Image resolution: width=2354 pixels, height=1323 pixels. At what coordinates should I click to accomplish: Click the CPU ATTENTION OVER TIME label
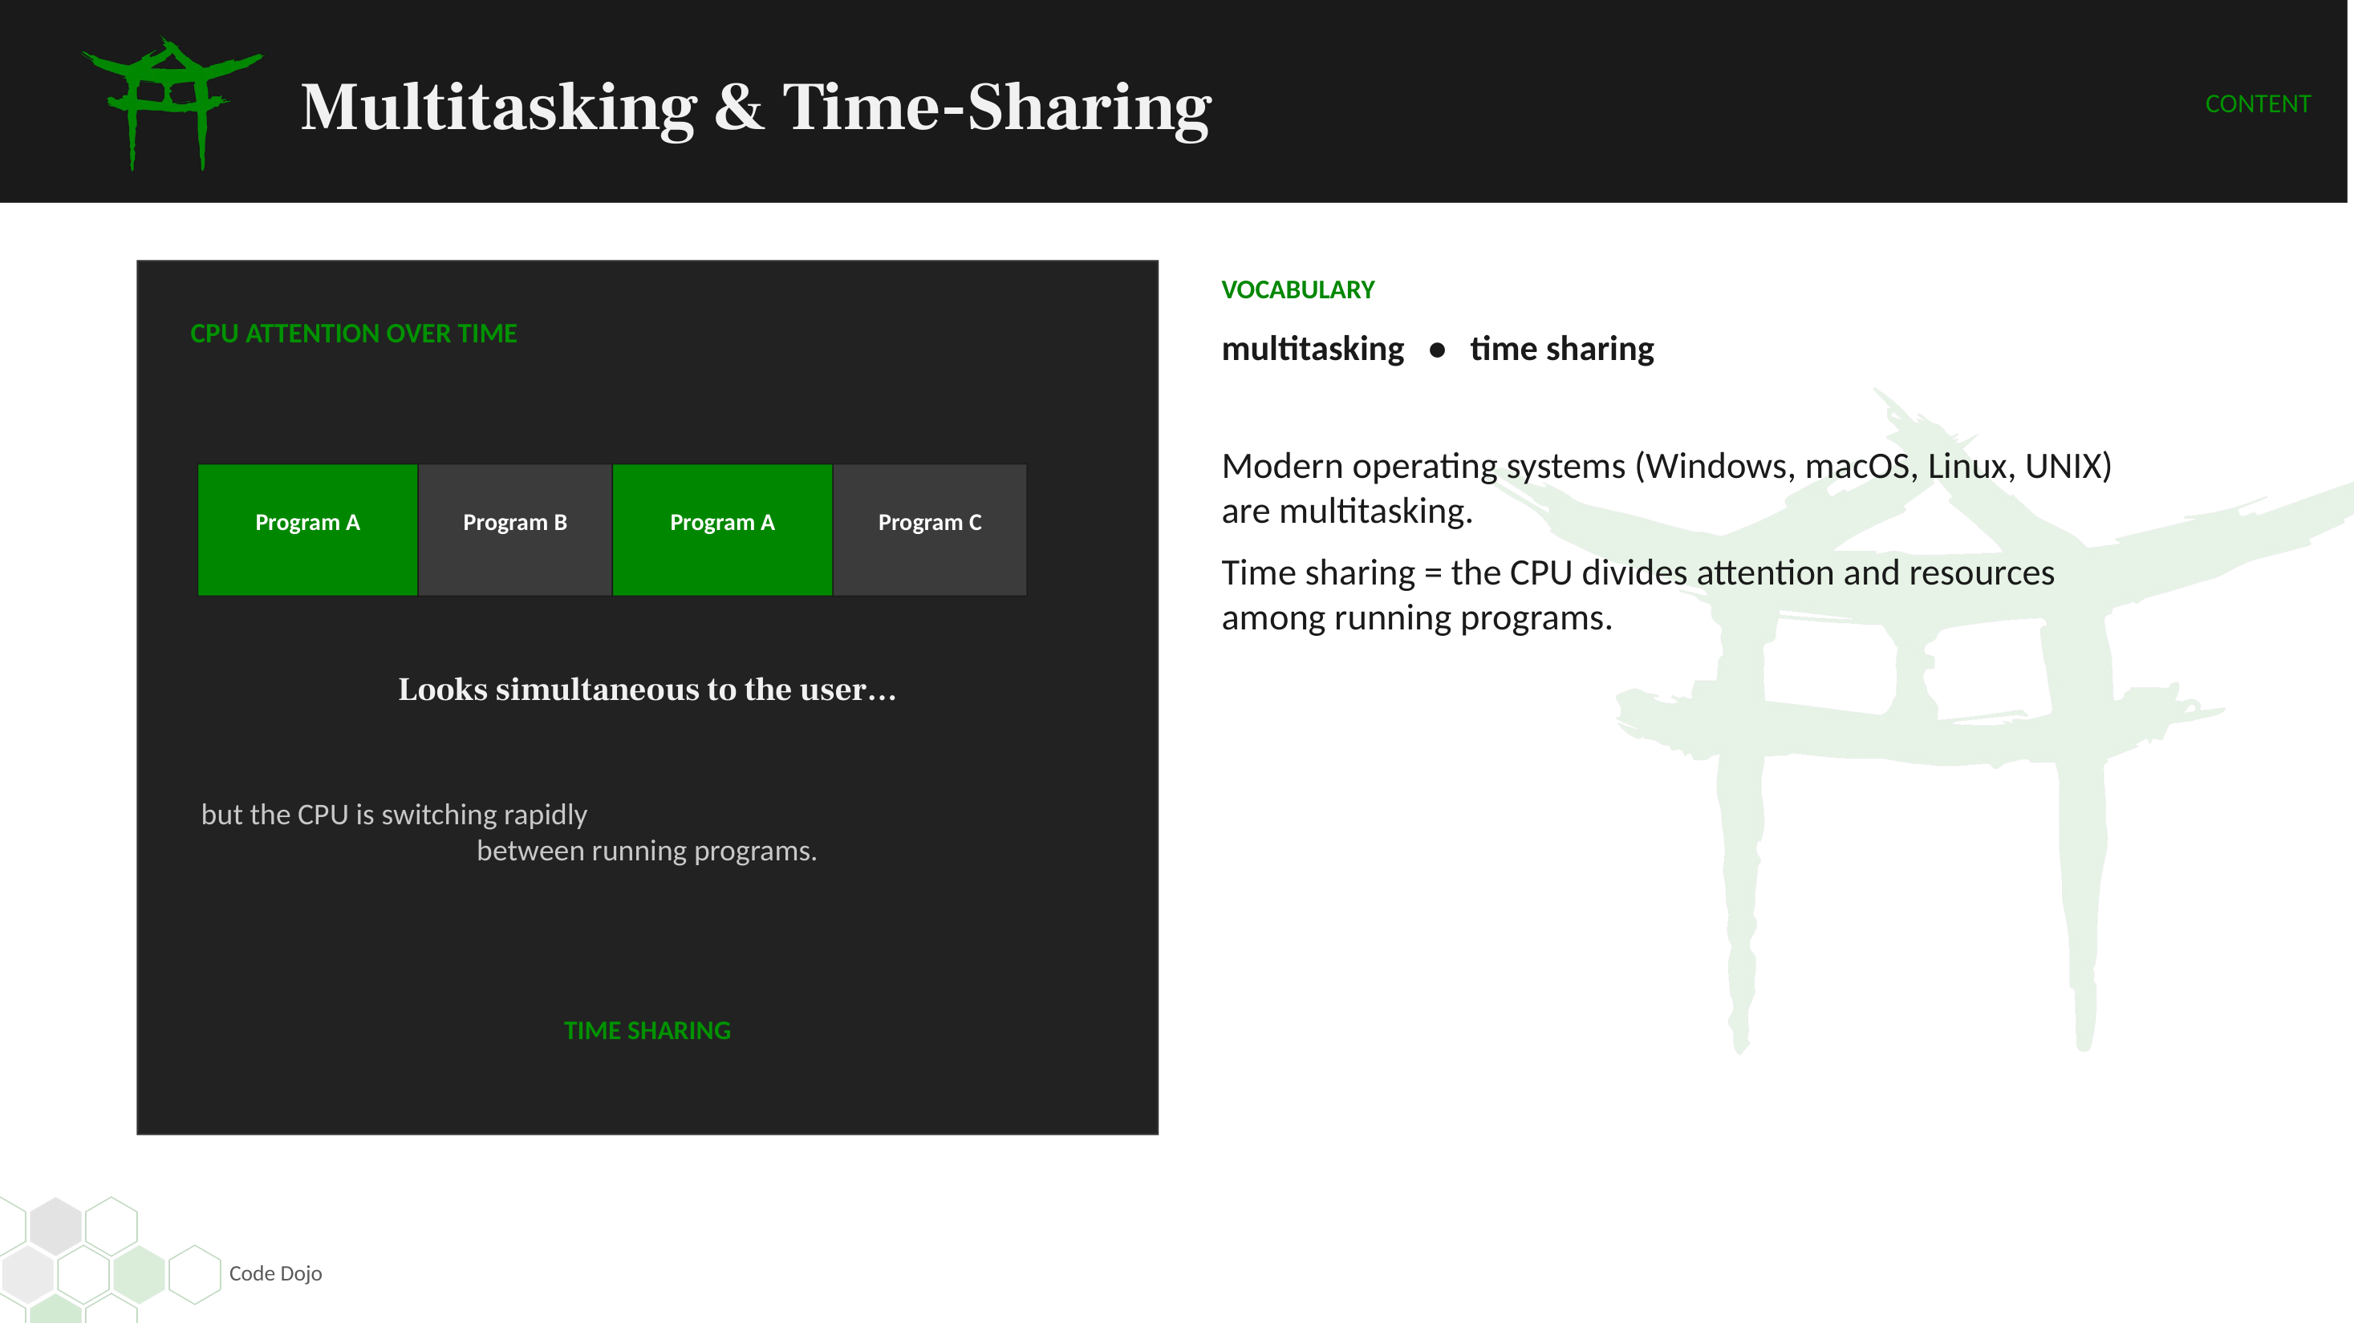point(354,334)
